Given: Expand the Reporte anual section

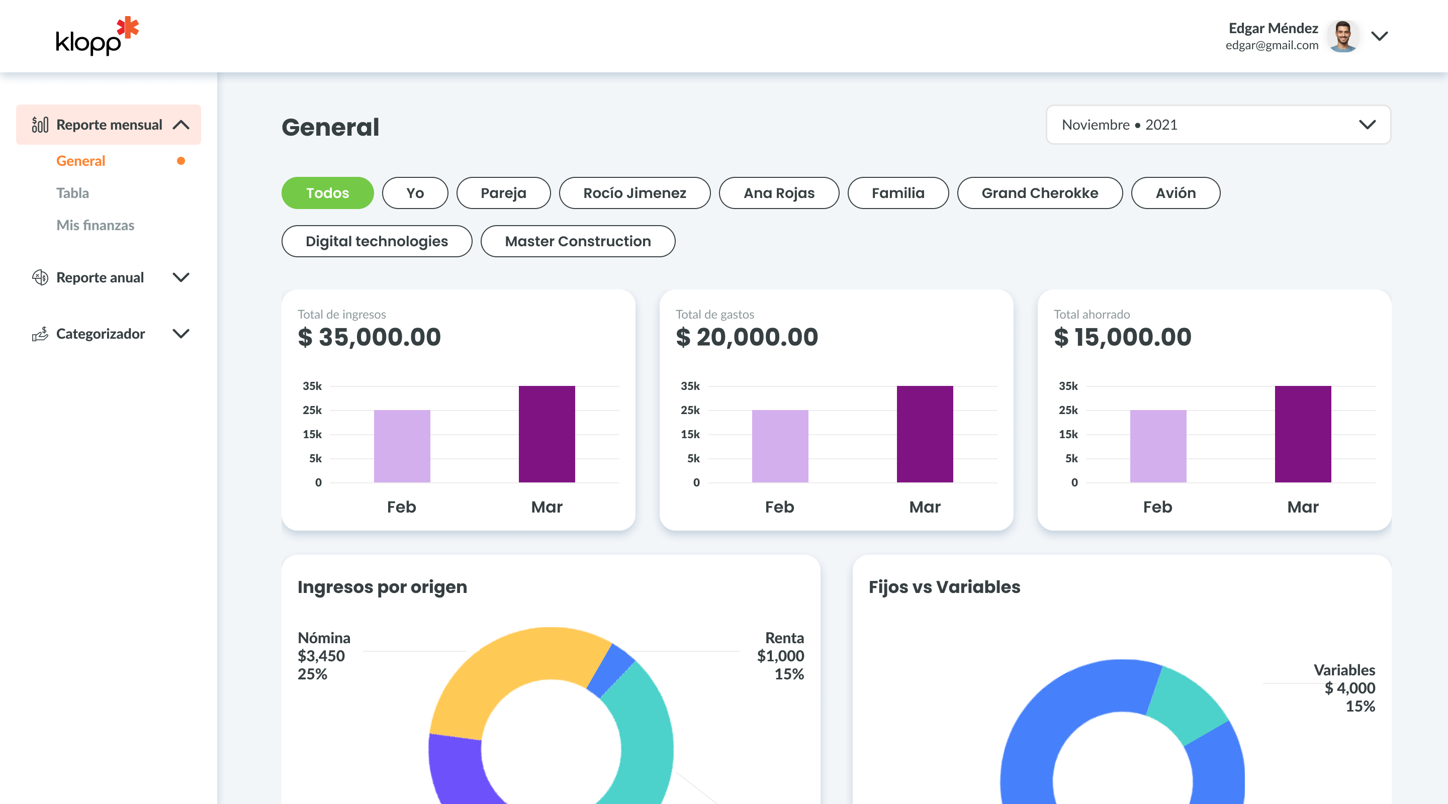Looking at the screenshot, I should click(181, 277).
